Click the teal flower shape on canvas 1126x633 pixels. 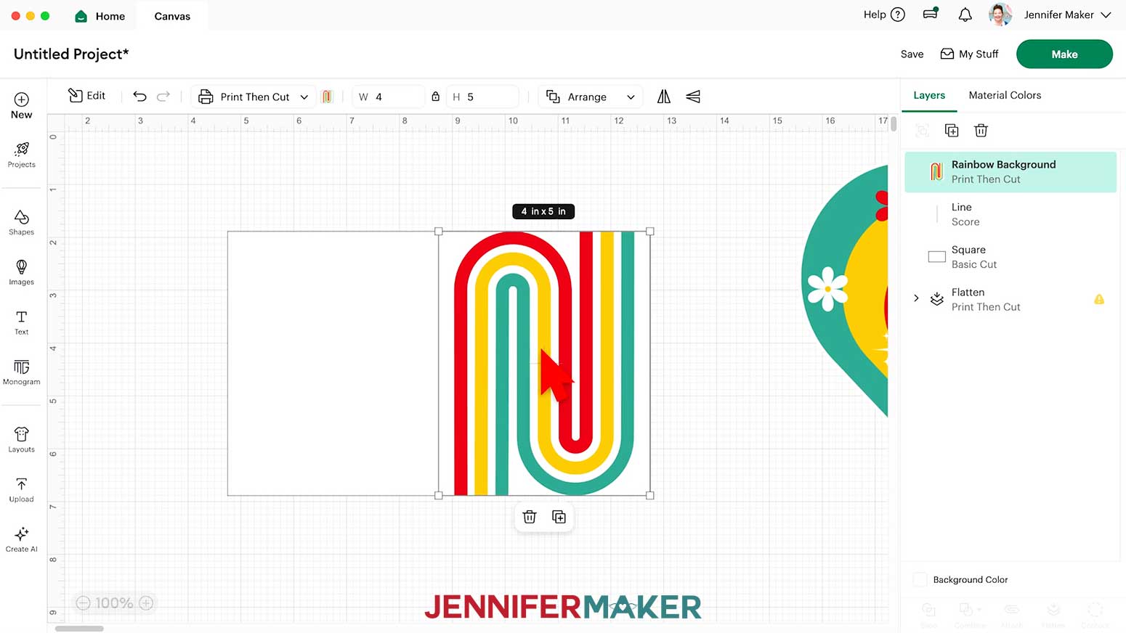pyautogui.click(x=844, y=290)
